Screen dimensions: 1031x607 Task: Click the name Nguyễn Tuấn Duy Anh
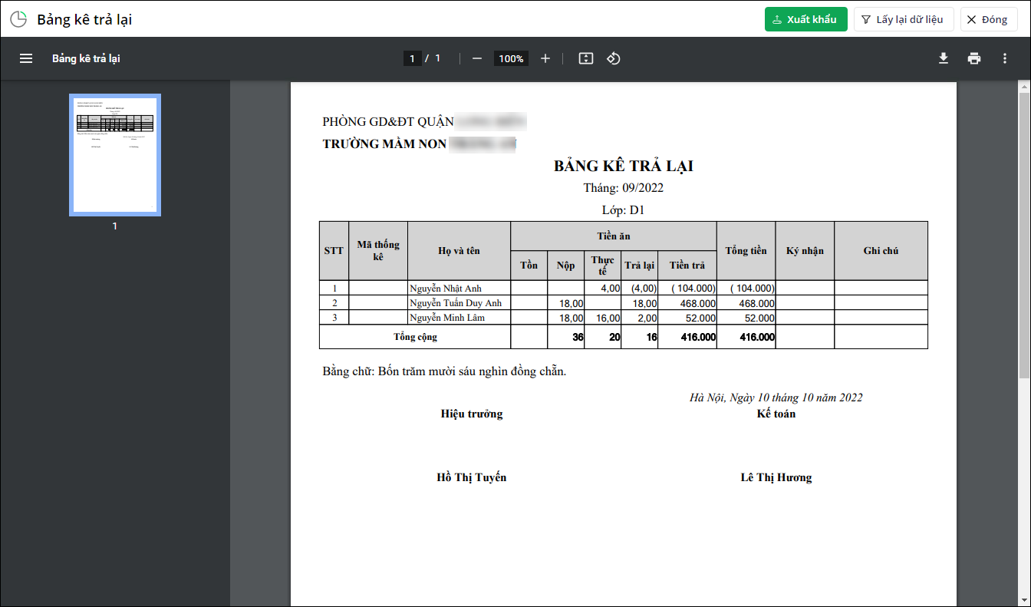(x=456, y=303)
